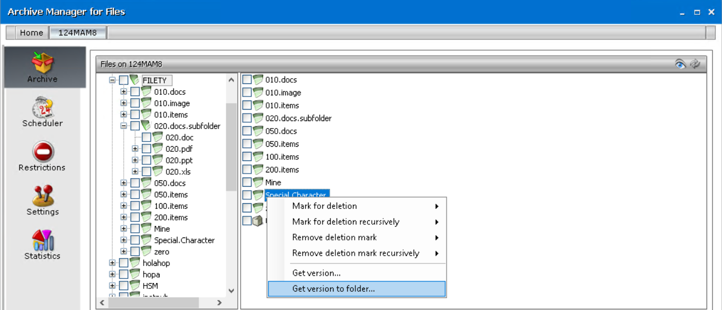Click folder icon of 100.items in right list
Viewport: 722px width, 310px height.
(258, 156)
